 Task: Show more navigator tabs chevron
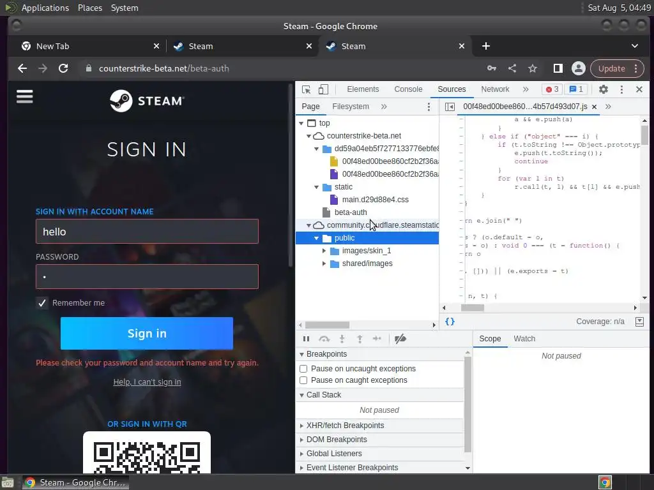[384, 107]
